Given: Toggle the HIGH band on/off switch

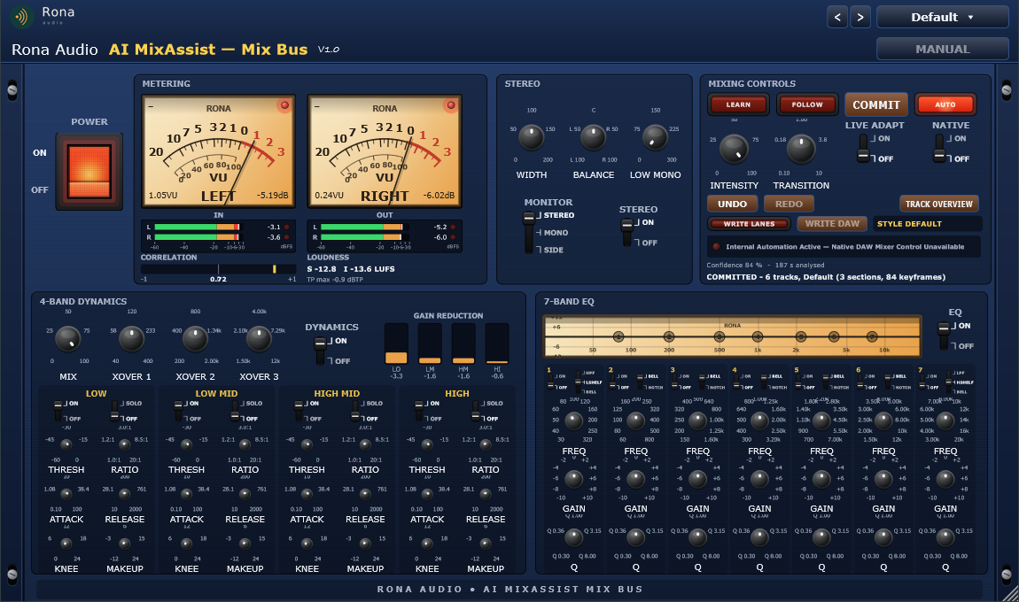Looking at the screenshot, I should click(419, 411).
